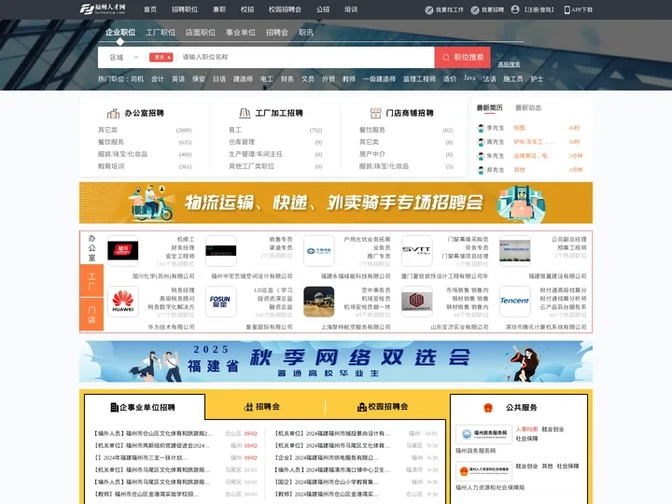Open the SVTT company logo

pyautogui.click(x=416, y=251)
